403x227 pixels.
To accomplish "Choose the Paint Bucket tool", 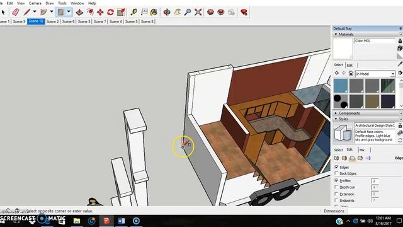I will (x=154, y=12).
